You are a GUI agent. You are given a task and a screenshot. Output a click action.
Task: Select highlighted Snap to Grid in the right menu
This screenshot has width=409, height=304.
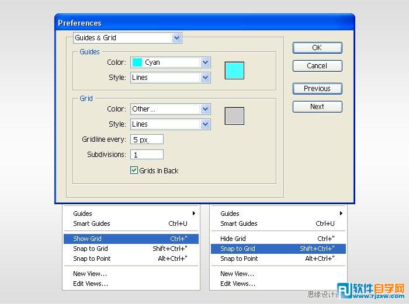(278, 249)
